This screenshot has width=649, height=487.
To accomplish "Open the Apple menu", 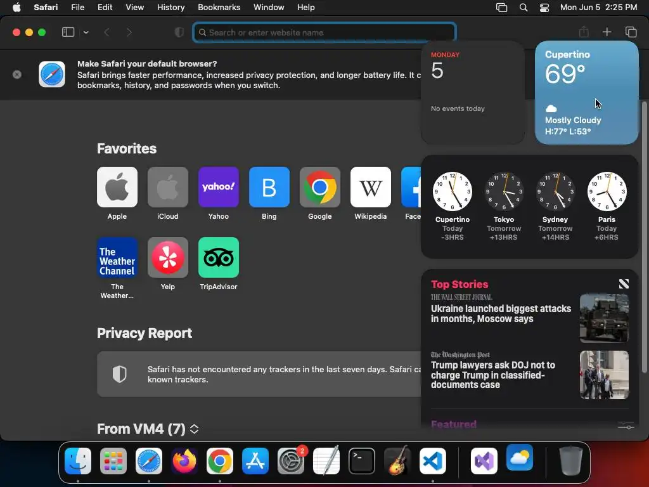I will [16, 8].
